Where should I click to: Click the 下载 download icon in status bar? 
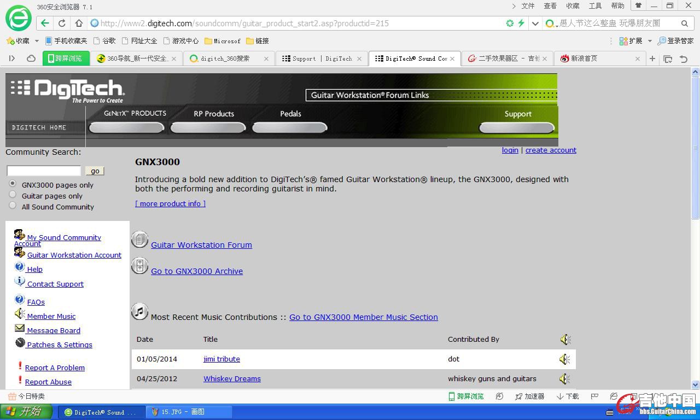point(560,396)
